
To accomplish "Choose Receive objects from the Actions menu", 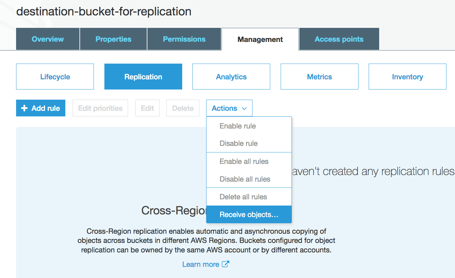I will (x=248, y=214).
